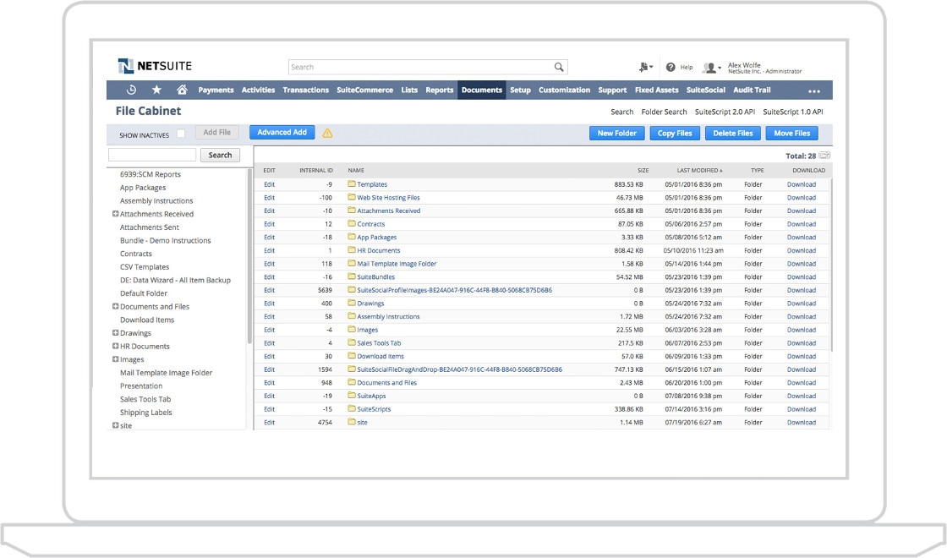This screenshot has height=558, width=947.
Task: Expand the Documents and Files folder node
Action: (x=115, y=306)
